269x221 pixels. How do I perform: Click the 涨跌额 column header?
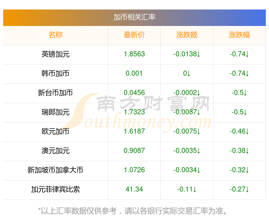pyautogui.click(x=187, y=35)
